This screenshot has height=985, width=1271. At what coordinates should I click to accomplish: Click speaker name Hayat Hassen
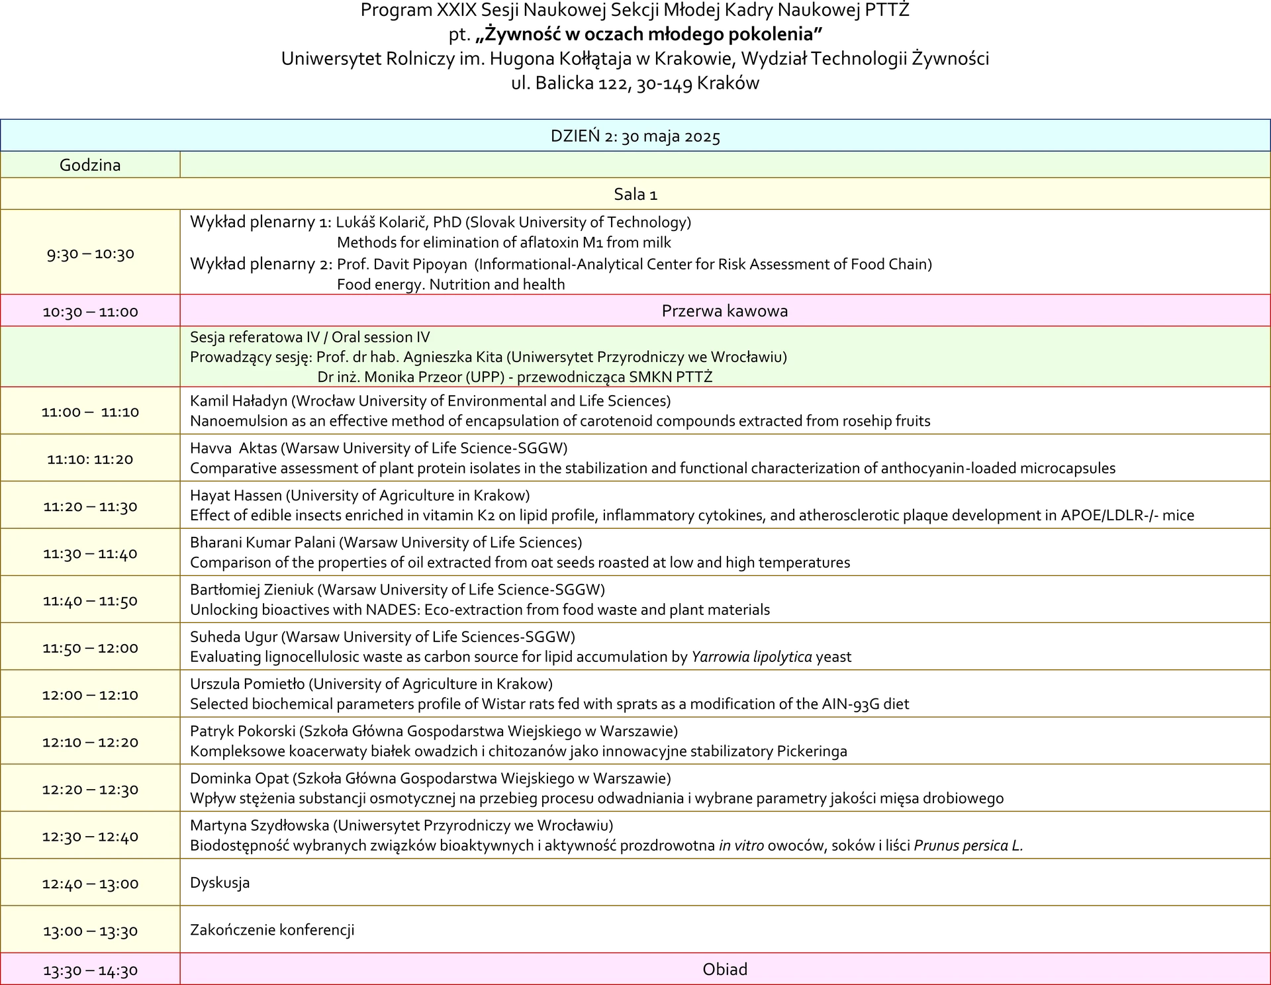(236, 495)
